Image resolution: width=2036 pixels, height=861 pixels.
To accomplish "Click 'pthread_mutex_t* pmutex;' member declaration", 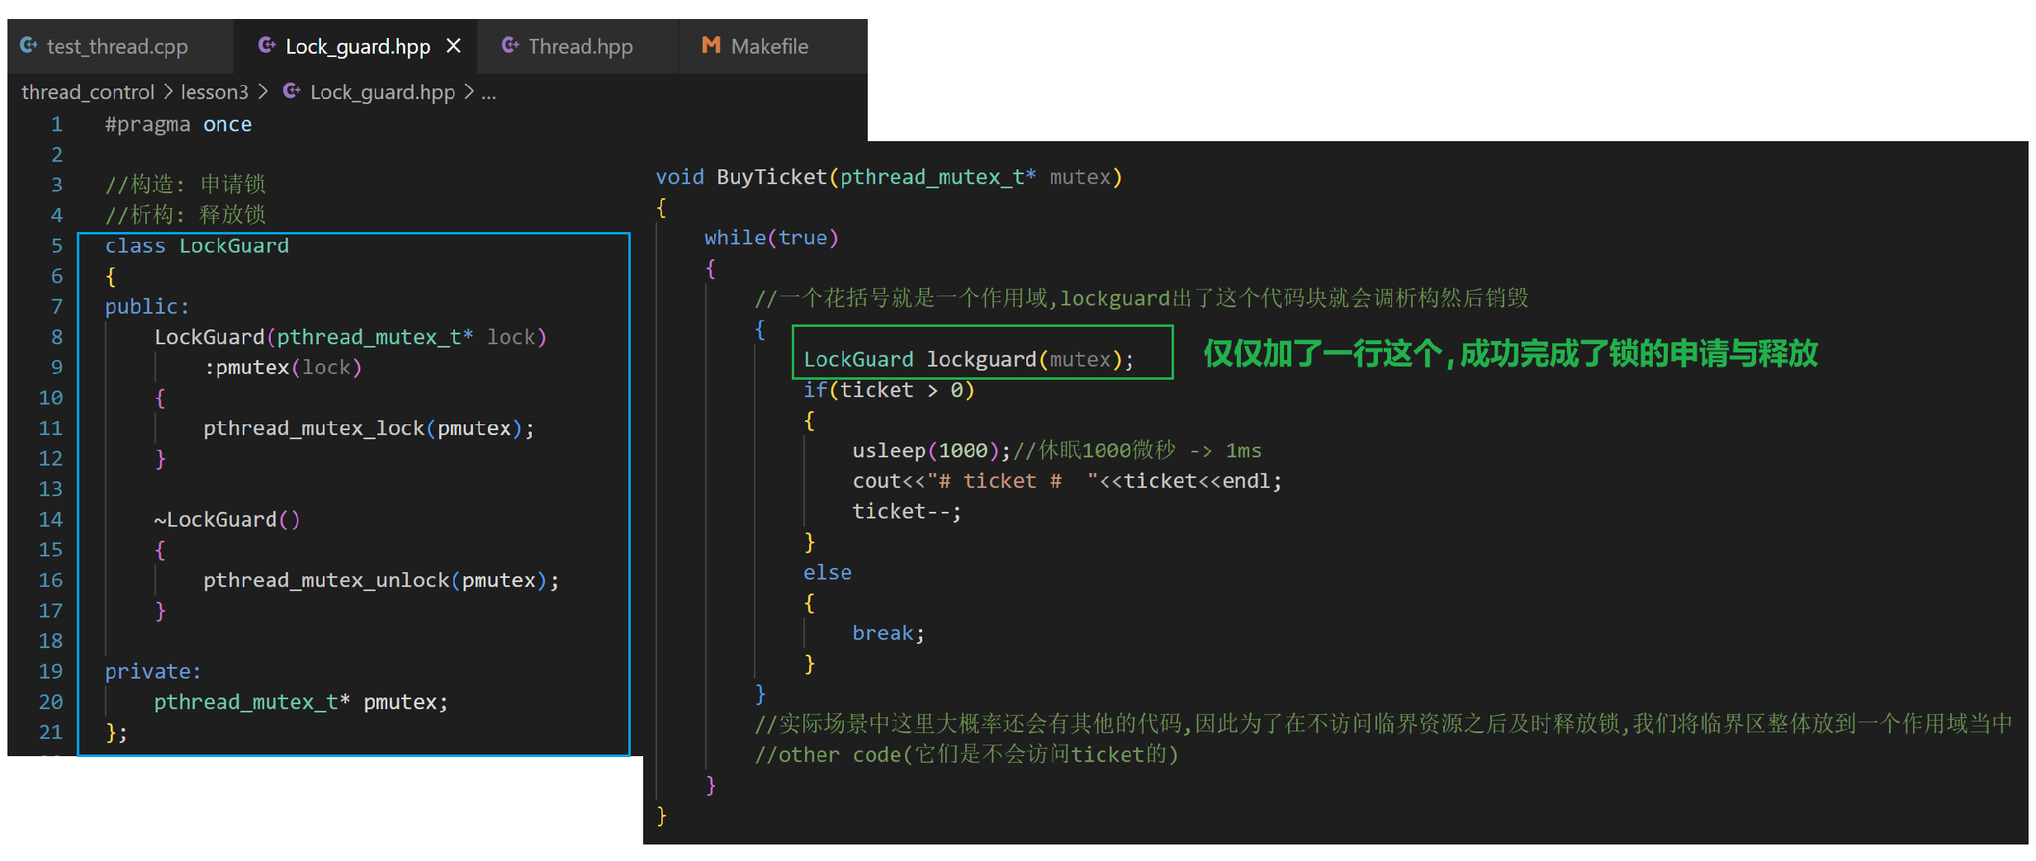I will [x=301, y=702].
